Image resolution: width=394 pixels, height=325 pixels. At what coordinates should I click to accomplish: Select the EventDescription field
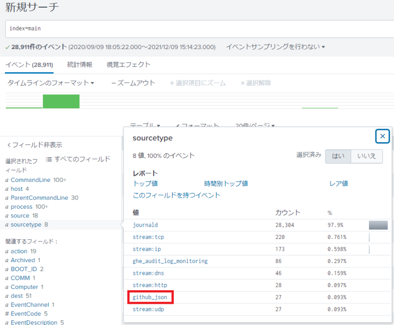[x=34, y=322]
